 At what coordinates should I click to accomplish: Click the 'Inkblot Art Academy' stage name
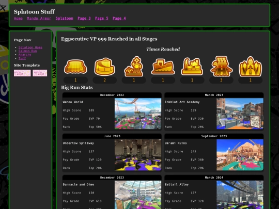tap(182, 102)
